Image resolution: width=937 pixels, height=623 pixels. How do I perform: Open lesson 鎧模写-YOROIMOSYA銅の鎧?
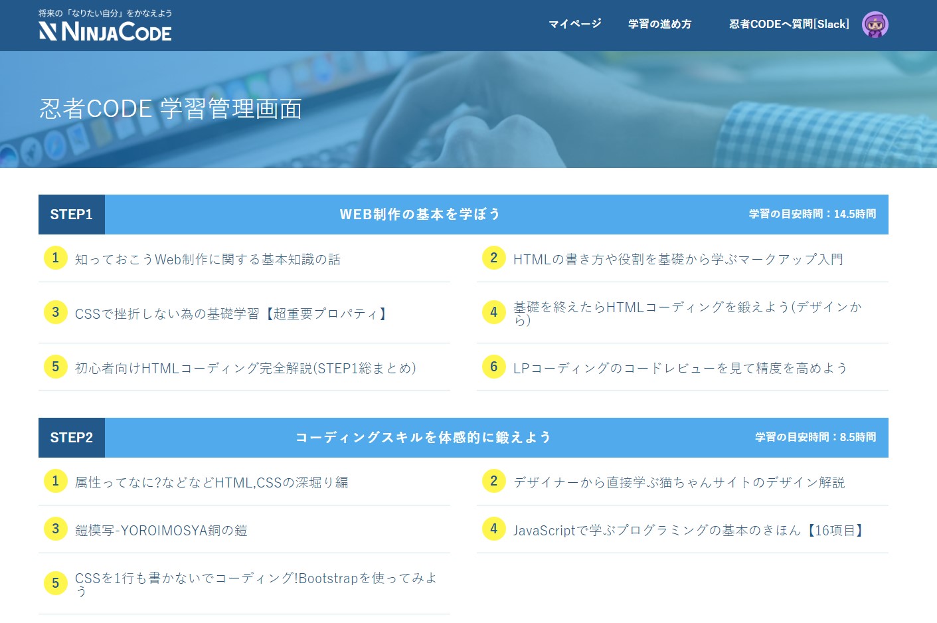161,530
